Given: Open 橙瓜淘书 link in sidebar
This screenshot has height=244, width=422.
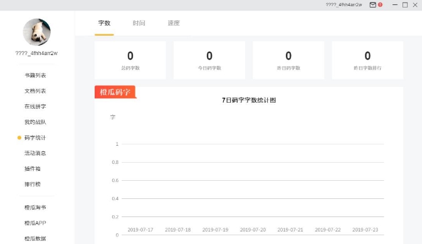Looking at the screenshot, I should pos(35,208).
